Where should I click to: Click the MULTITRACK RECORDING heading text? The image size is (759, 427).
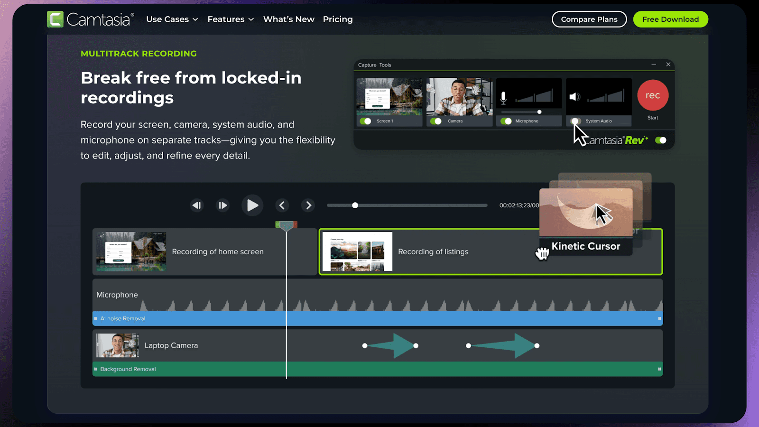139,54
